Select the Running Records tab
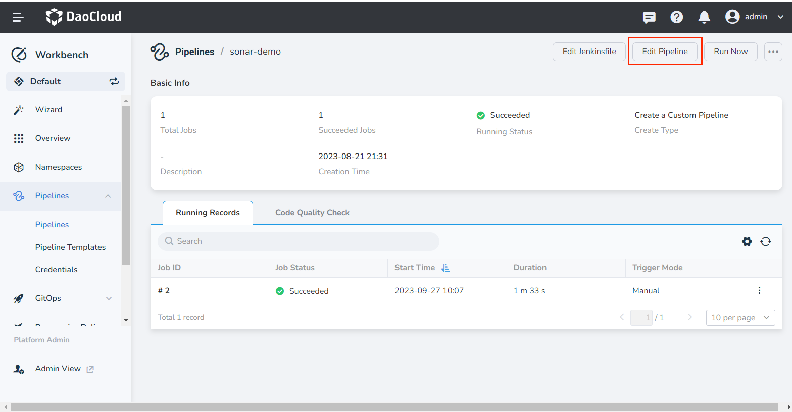 208,213
